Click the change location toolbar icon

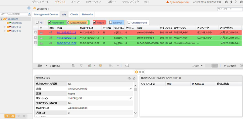coord(74,66)
